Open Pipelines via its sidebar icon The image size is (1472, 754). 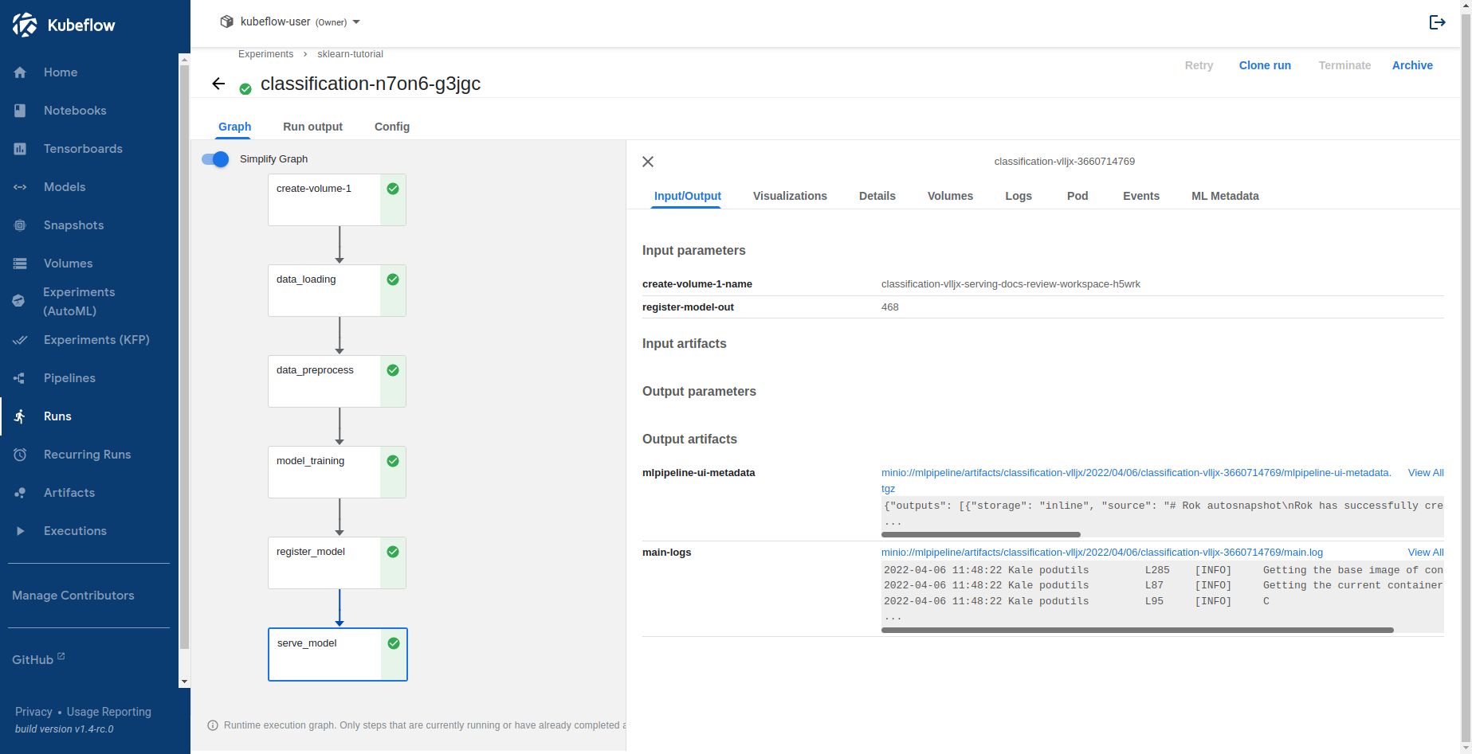20,378
